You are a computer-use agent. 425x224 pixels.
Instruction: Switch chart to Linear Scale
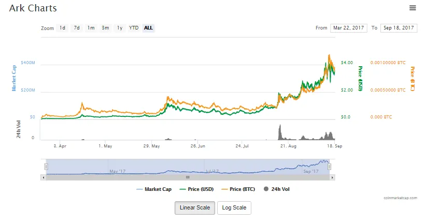tap(195, 208)
